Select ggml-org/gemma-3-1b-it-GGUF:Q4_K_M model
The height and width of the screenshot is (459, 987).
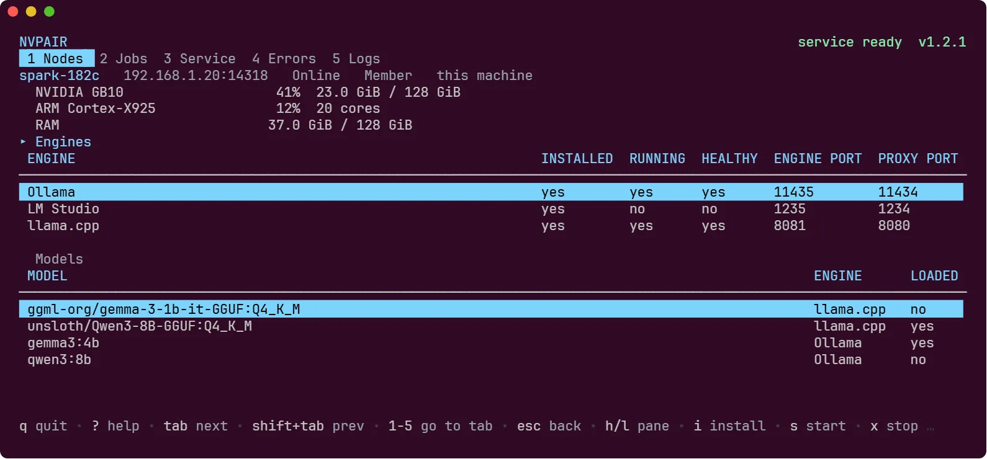click(491, 309)
